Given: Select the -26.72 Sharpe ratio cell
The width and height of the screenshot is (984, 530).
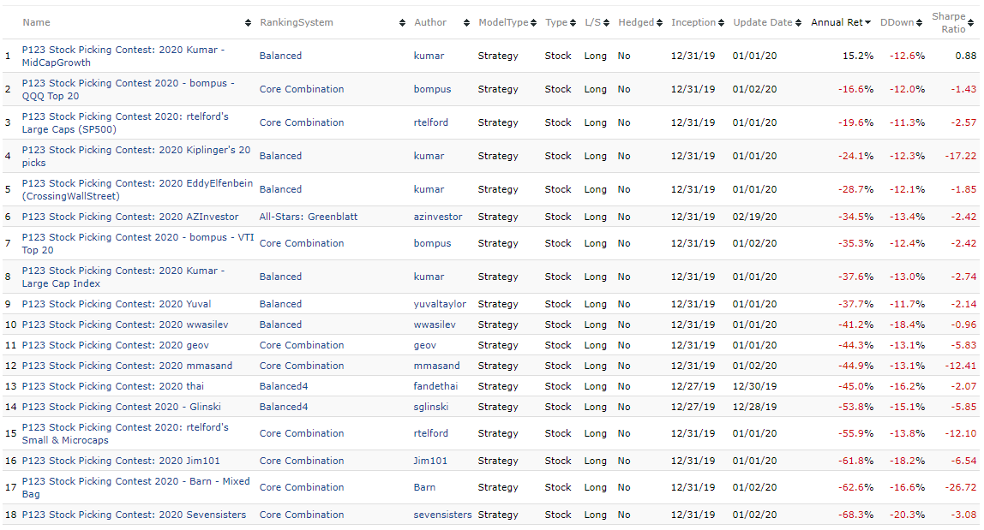Looking at the screenshot, I should [961, 487].
